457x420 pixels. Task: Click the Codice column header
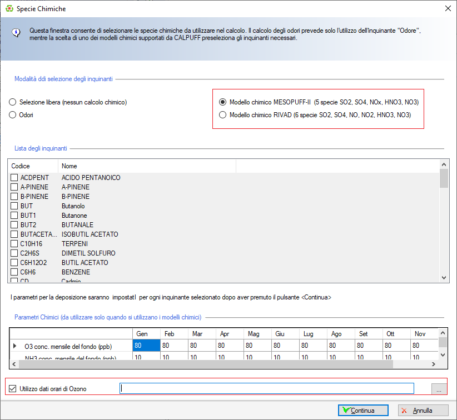coord(32,166)
